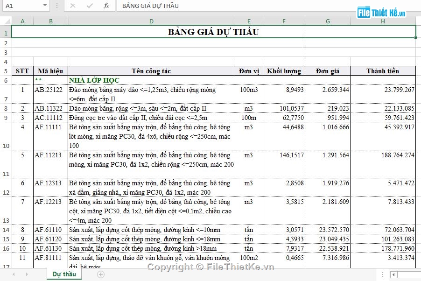Select the cell with value 219.023
The image size is (421, 281).
[x=328, y=108]
